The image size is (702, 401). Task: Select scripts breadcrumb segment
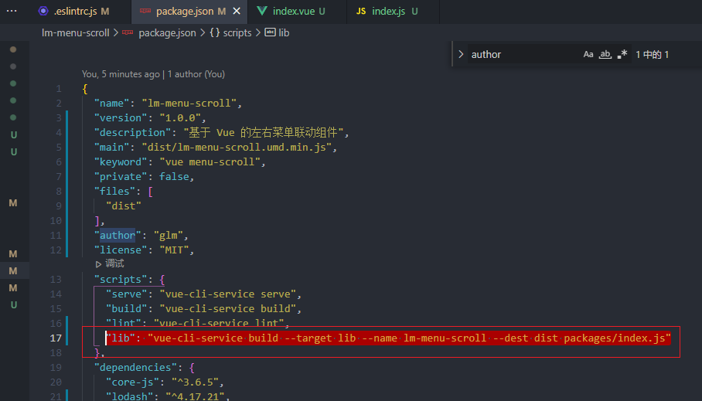click(237, 32)
